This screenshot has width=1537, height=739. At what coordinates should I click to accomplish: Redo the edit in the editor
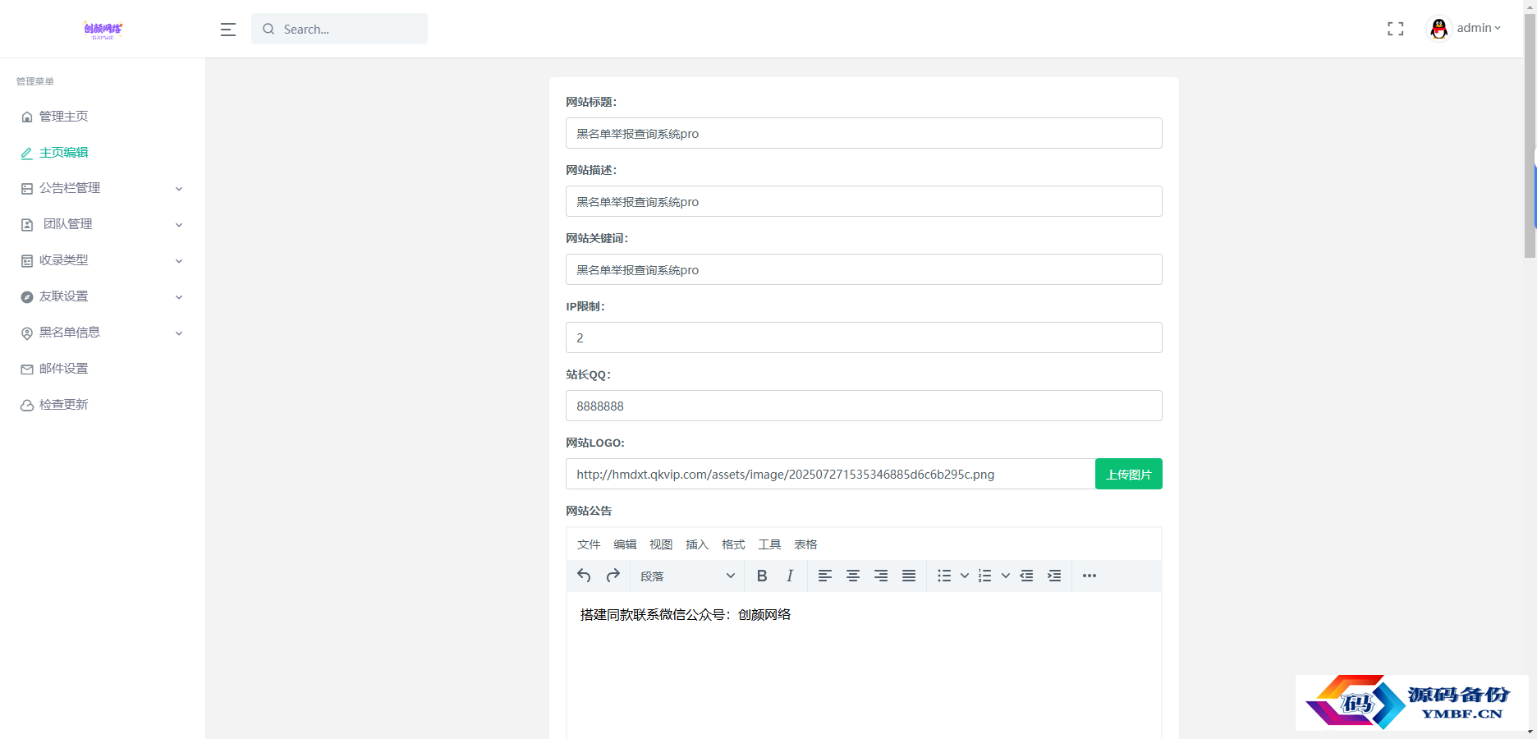[x=613, y=576]
